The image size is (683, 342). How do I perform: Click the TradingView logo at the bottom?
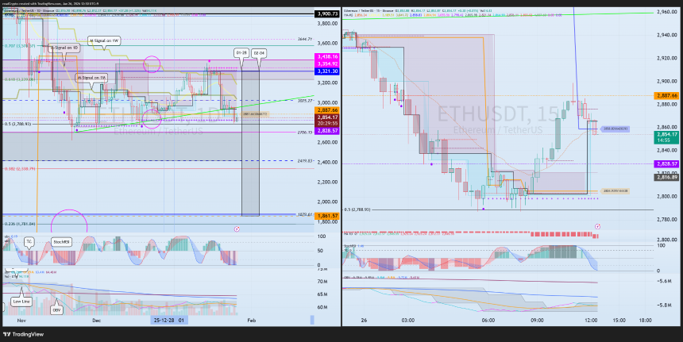point(24,334)
